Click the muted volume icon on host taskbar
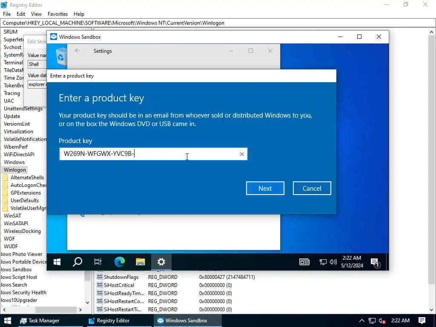This screenshot has width=436, height=327. [x=382, y=321]
